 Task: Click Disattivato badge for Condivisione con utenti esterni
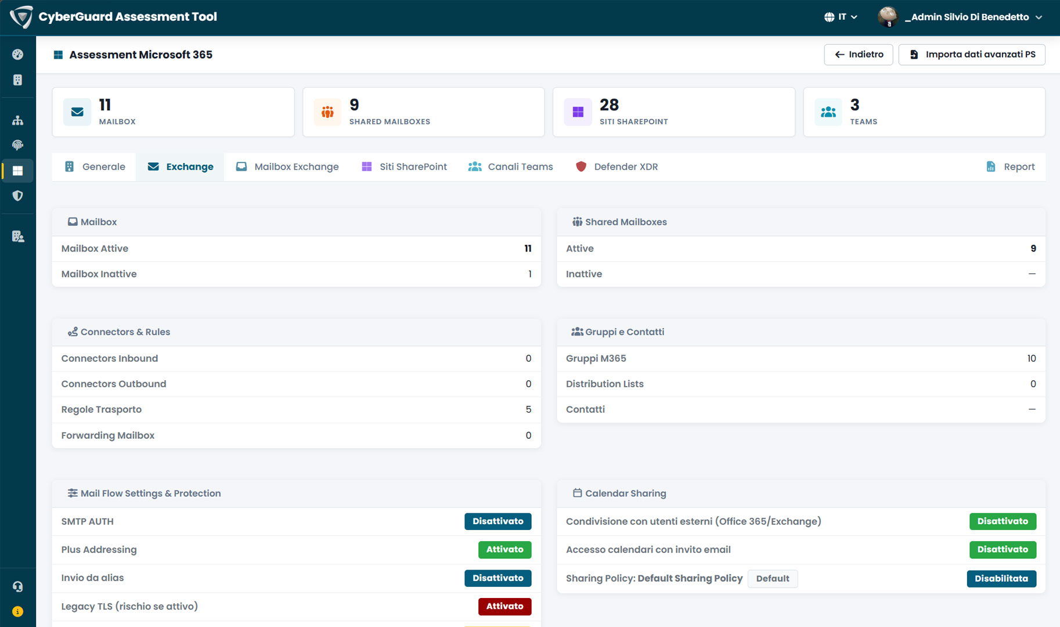click(x=1003, y=521)
